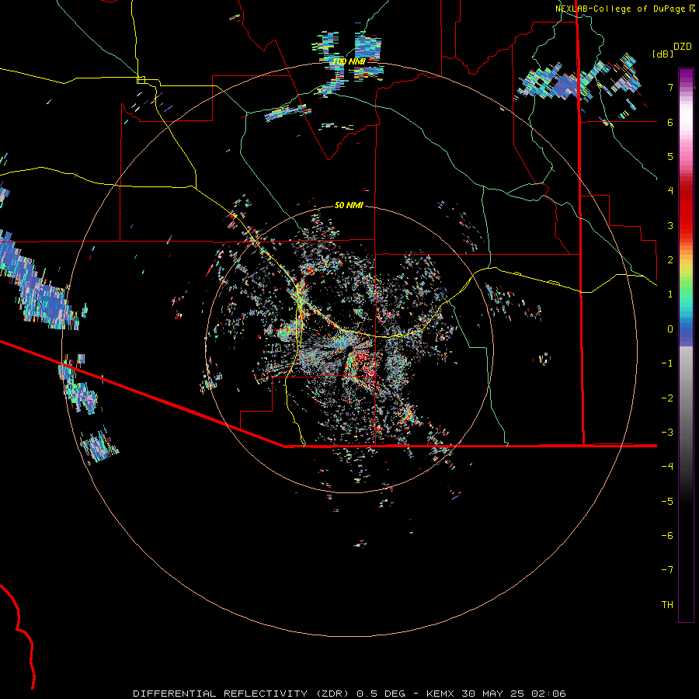Click the -2 value on color scale
Image resolution: width=699 pixels, height=699 pixels.
click(x=667, y=398)
